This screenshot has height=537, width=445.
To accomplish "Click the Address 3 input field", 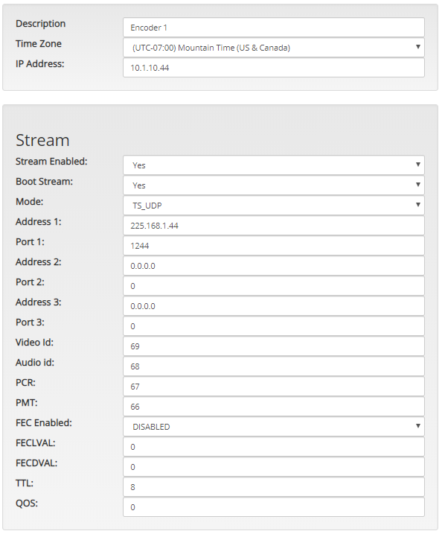I will pos(274,306).
